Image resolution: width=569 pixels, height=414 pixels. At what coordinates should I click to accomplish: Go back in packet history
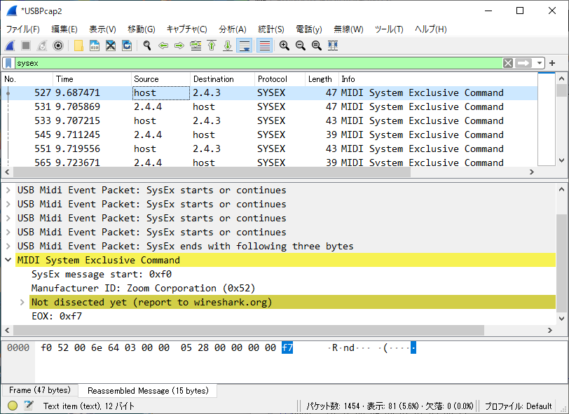click(163, 46)
